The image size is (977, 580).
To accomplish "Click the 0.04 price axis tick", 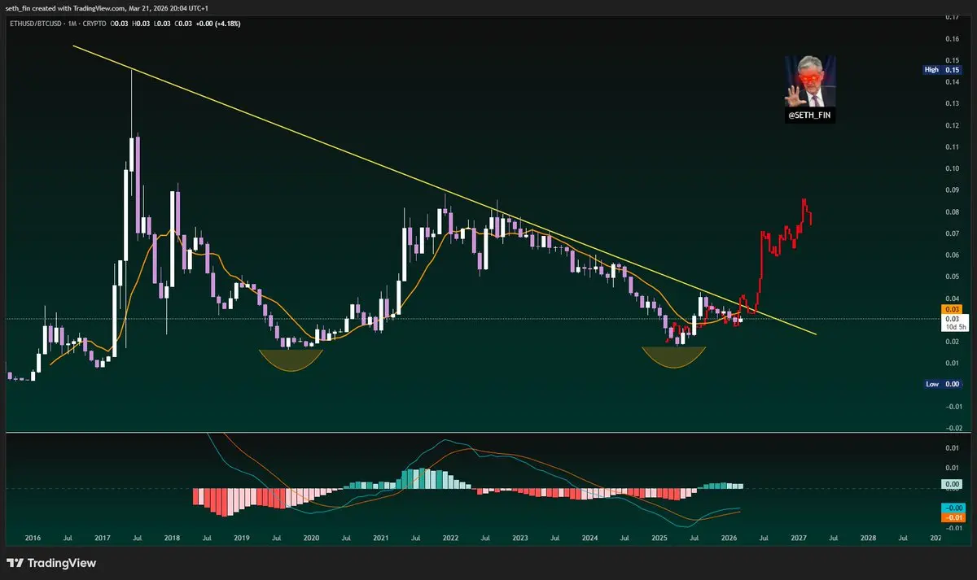I will tap(951, 298).
